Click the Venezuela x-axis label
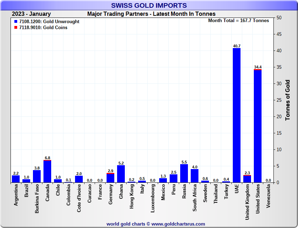 point(268,198)
